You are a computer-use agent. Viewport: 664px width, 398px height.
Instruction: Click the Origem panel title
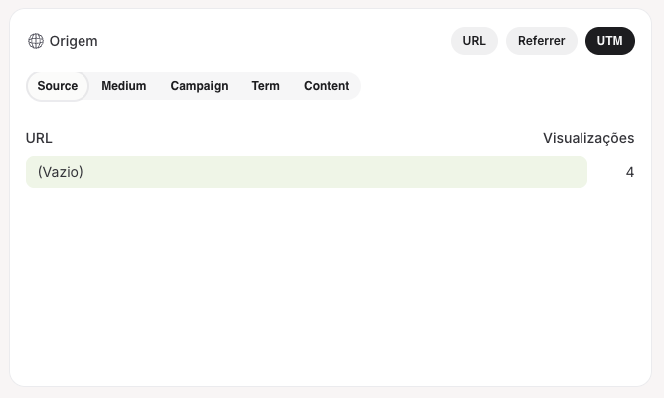pyautogui.click(x=74, y=41)
